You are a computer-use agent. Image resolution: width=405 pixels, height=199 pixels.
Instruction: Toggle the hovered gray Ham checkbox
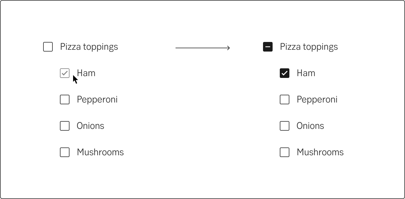click(x=65, y=73)
